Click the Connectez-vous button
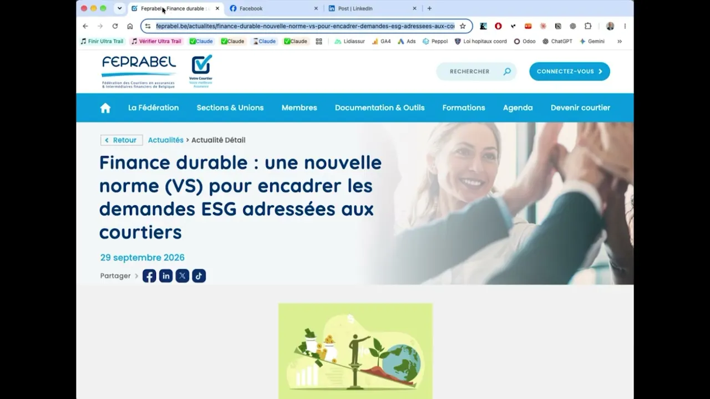 click(x=570, y=71)
